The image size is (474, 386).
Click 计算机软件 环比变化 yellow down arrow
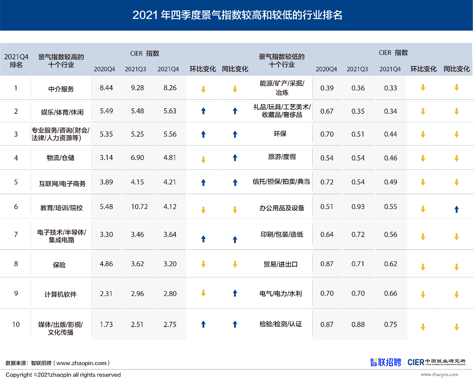203,293
